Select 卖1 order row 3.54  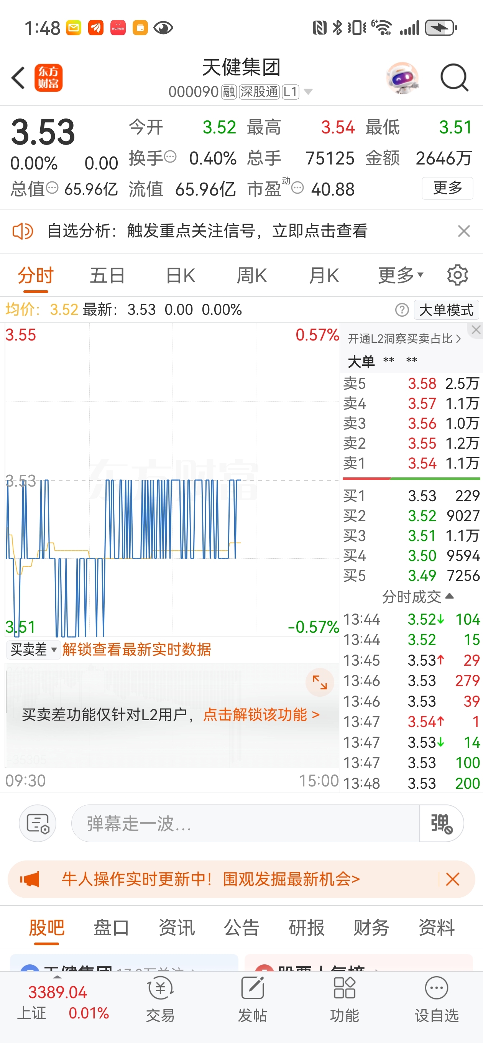pyautogui.click(x=411, y=463)
